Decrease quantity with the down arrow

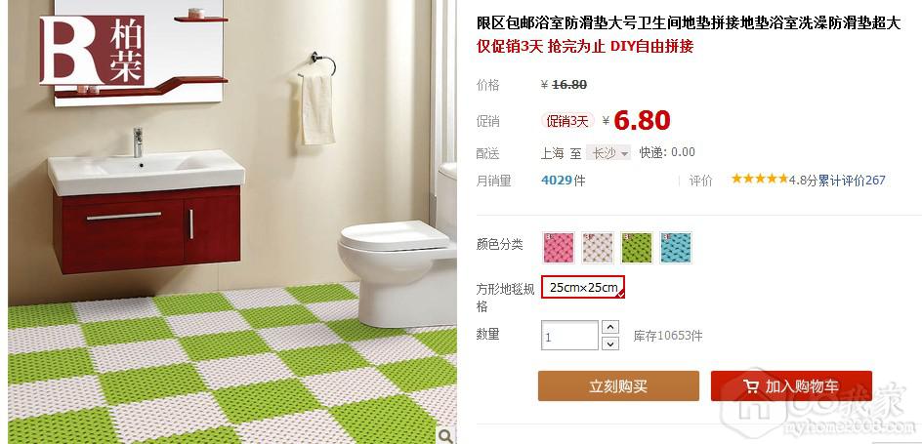pyautogui.click(x=611, y=343)
